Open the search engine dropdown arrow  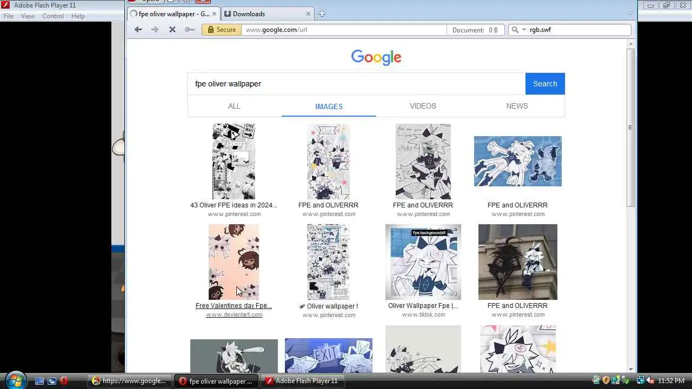[x=524, y=30]
